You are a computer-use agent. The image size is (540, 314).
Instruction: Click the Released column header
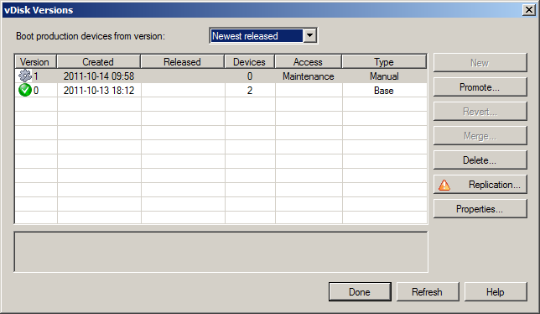[x=182, y=62]
